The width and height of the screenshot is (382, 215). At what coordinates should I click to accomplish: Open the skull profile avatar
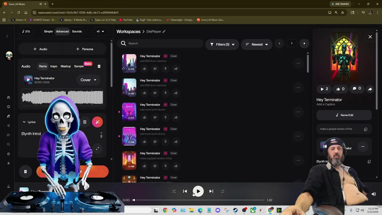tap(9, 56)
